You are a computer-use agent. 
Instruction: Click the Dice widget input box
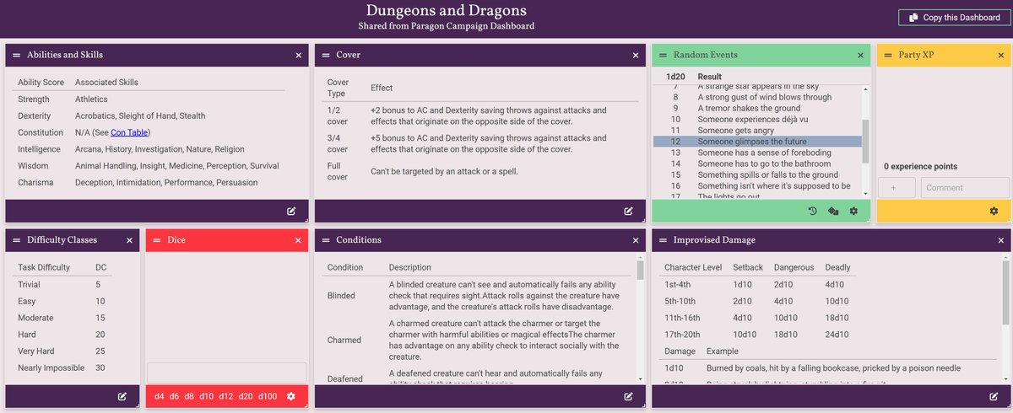pyautogui.click(x=227, y=372)
